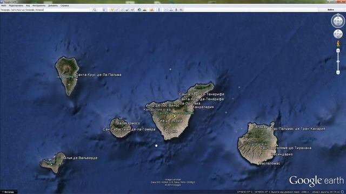Screen dimensions: 346x194
Task: Click move joystick left arrow
Action: [335, 34]
